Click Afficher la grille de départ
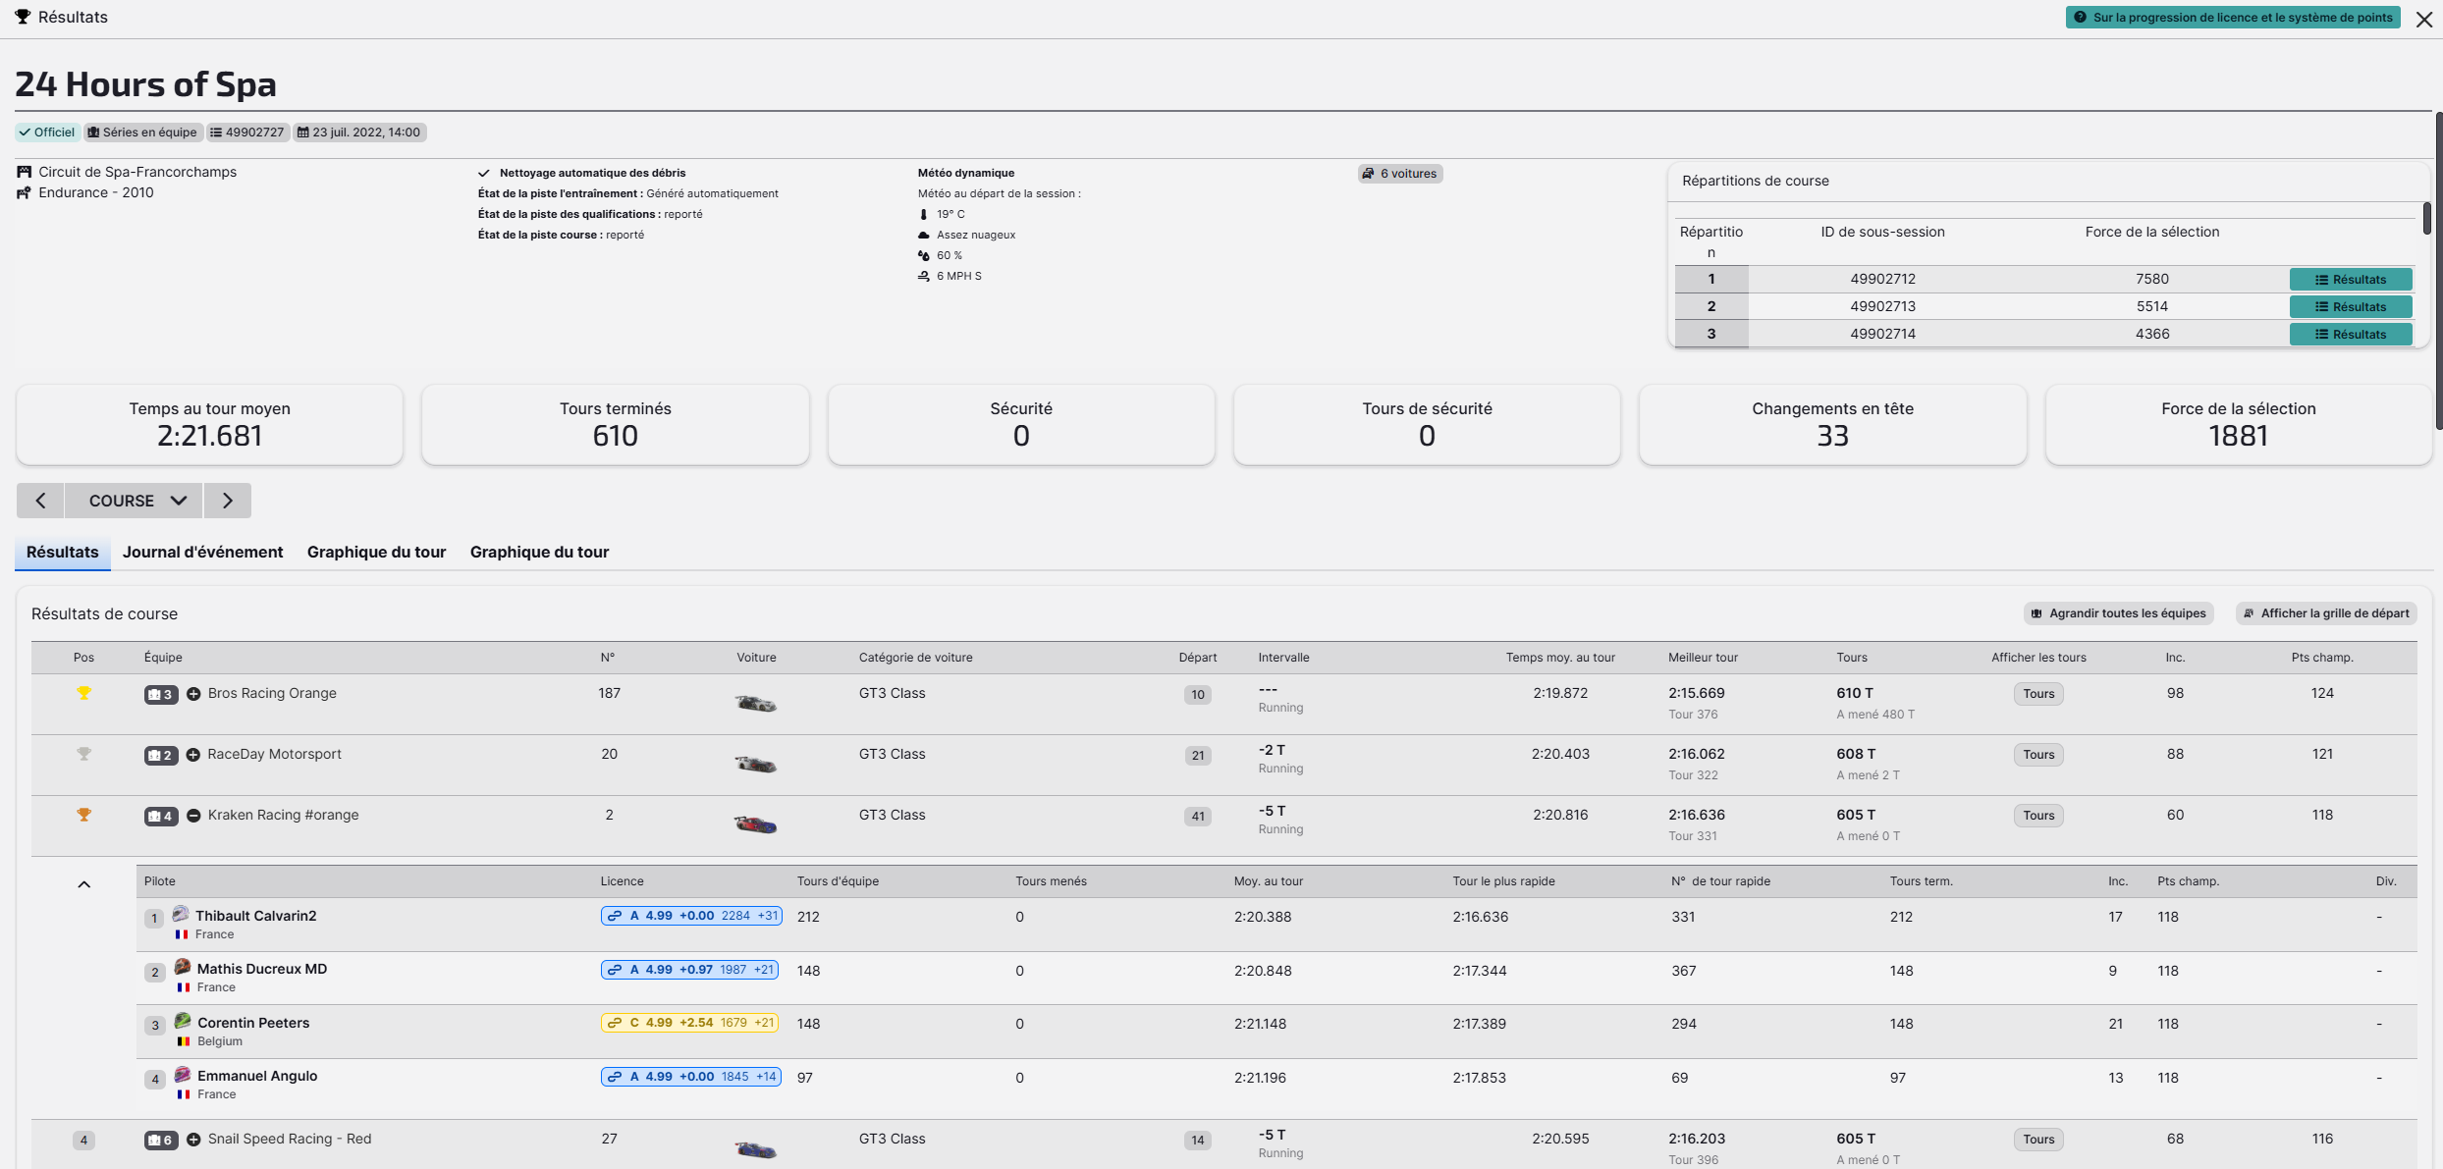The height and width of the screenshot is (1169, 2443). [2325, 613]
